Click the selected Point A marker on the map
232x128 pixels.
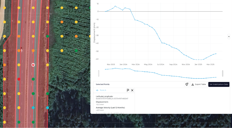click(33, 65)
